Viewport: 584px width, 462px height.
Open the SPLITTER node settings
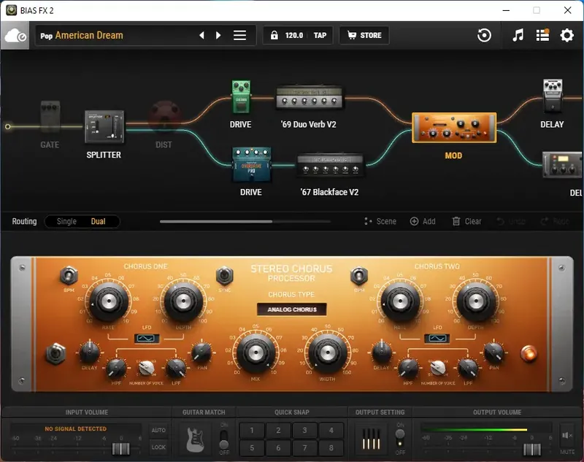[x=104, y=126]
